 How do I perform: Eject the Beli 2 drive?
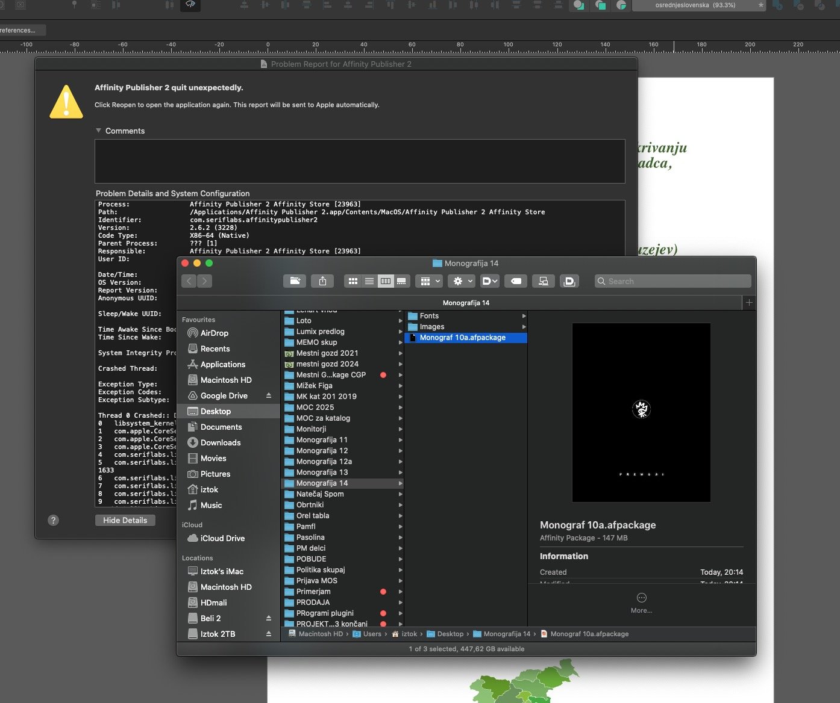pos(269,618)
